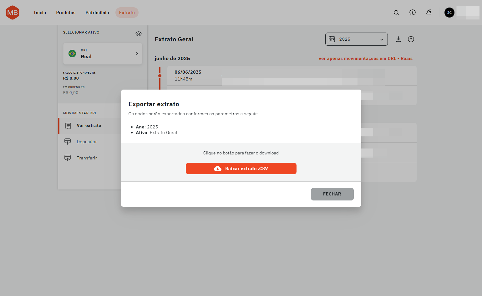
Task: Go to the Início tab
Action: coord(40,13)
